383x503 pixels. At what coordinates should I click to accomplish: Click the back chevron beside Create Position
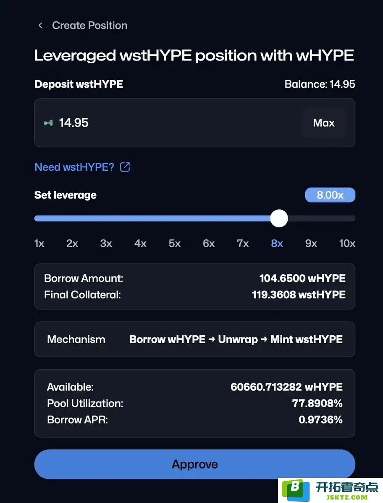[40, 25]
